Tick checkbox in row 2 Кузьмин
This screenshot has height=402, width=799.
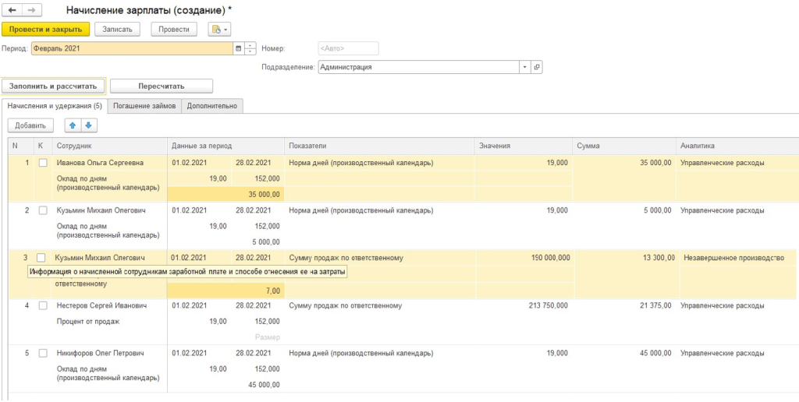(43, 210)
